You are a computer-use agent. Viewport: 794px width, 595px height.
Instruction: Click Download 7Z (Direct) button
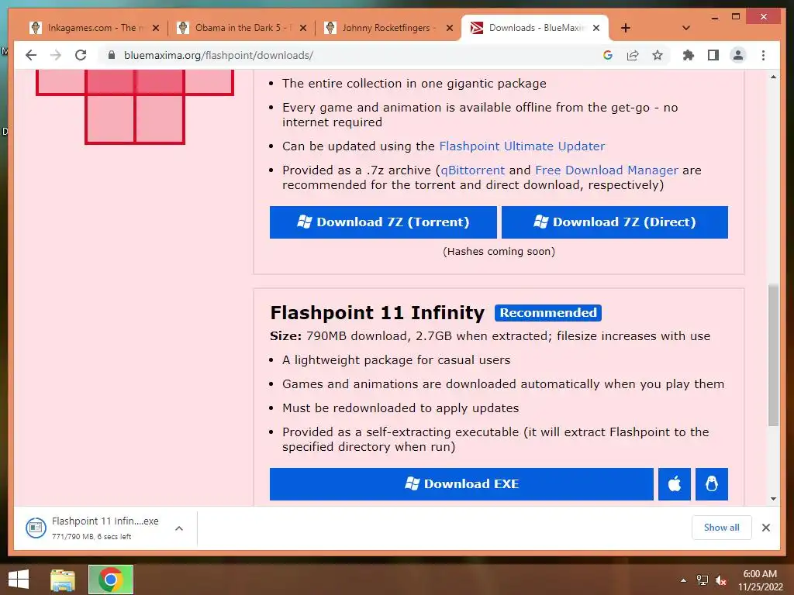[615, 222]
